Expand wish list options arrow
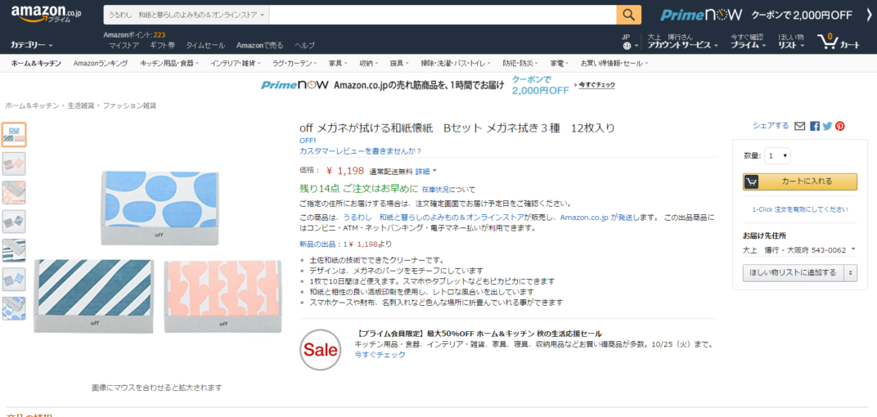The width and height of the screenshot is (877, 417). point(851,272)
